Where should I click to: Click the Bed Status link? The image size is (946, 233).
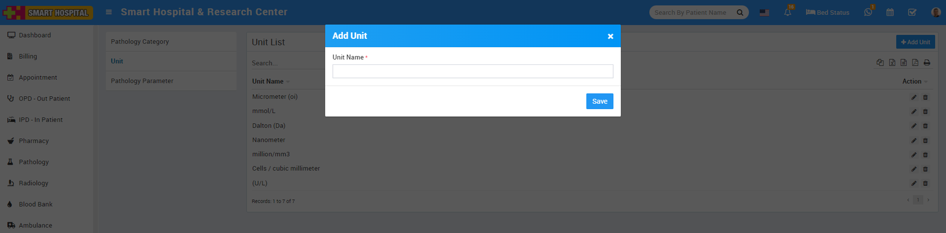[x=827, y=12]
